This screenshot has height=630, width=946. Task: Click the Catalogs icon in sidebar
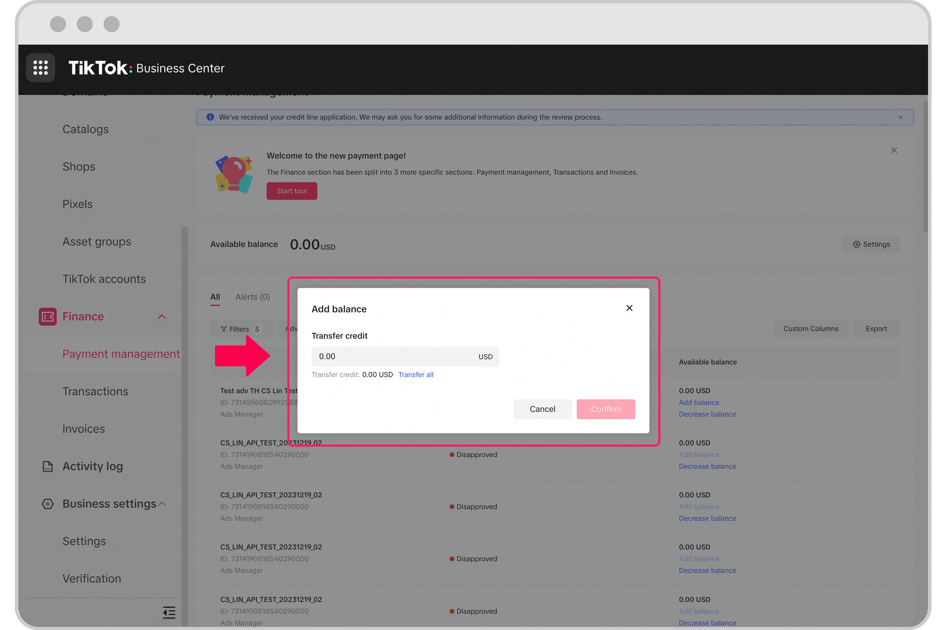pos(86,129)
